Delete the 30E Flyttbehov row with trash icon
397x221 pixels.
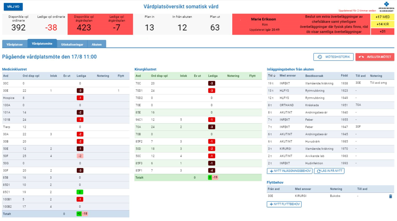click(x=390, y=196)
